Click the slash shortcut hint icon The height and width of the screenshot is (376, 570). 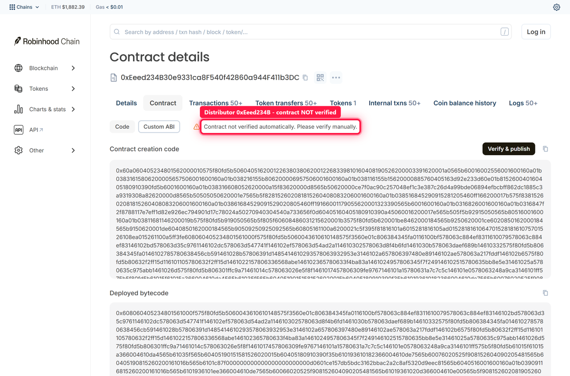point(504,32)
